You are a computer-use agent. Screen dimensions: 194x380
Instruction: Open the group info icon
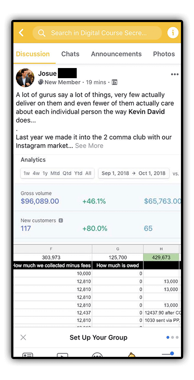(173, 33)
